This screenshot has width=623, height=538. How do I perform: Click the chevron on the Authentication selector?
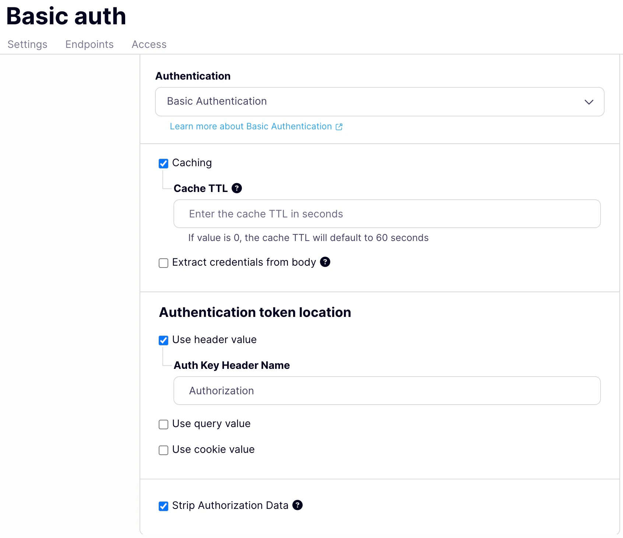coord(588,102)
